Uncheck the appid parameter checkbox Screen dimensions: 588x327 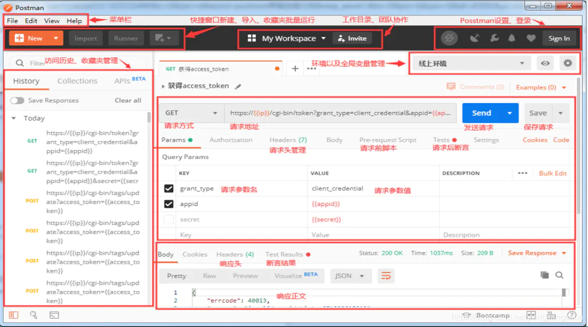[169, 204]
